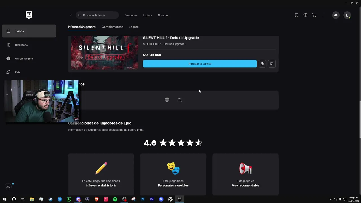Click the Muy recomendable card
Image resolution: width=361 pixels, height=203 pixels.
tap(245, 175)
